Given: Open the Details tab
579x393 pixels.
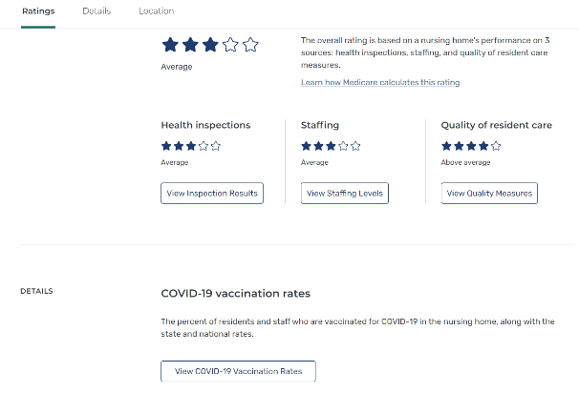Looking at the screenshot, I should [x=96, y=11].
